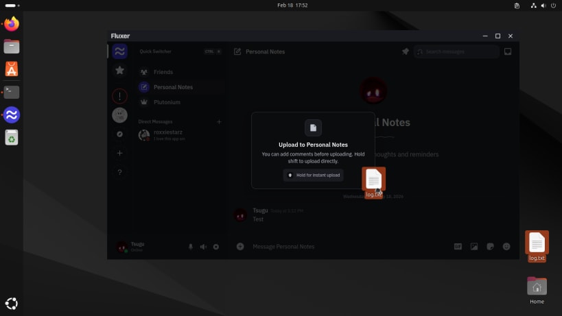Click the Activities workspace indicator
This screenshot has height=316, width=562.
click(x=12, y=5)
